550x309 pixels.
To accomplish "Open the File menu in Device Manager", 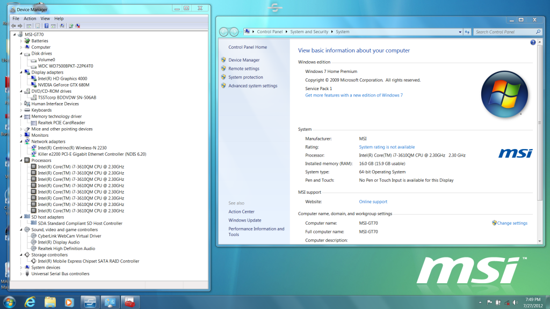I will pos(16,19).
